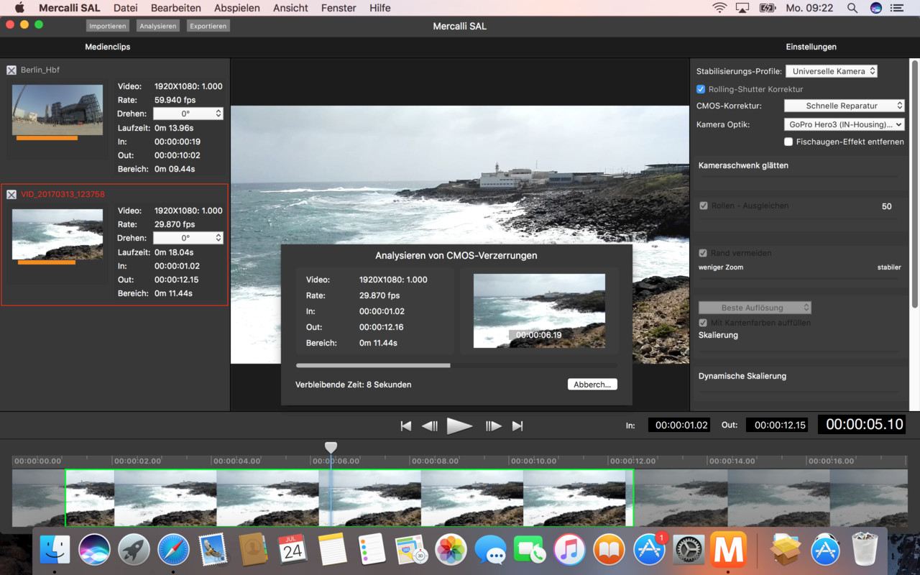Click the Wi-Fi status icon

click(x=719, y=8)
